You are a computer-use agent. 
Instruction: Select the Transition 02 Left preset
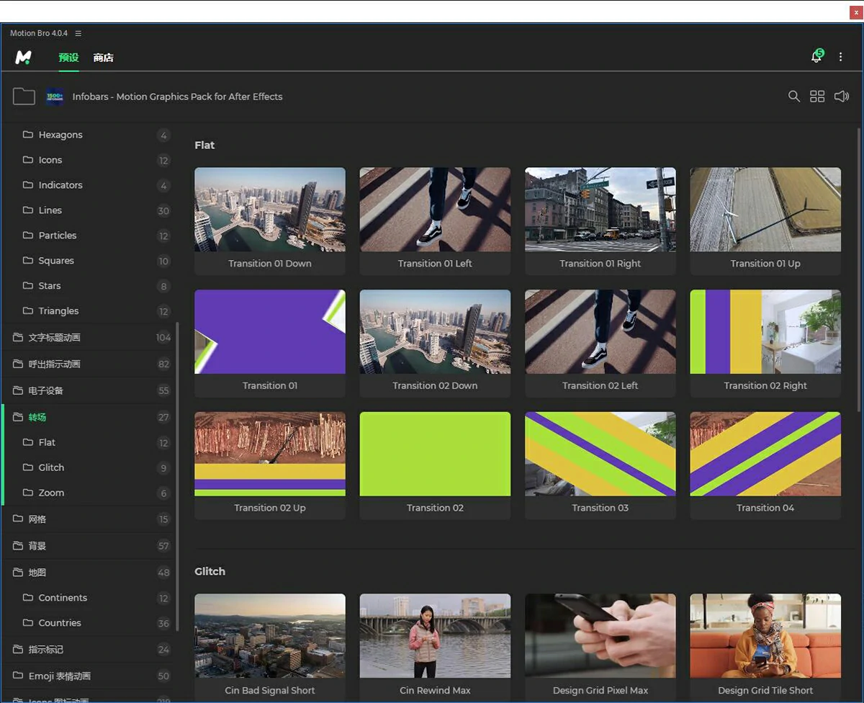tap(600, 344)
